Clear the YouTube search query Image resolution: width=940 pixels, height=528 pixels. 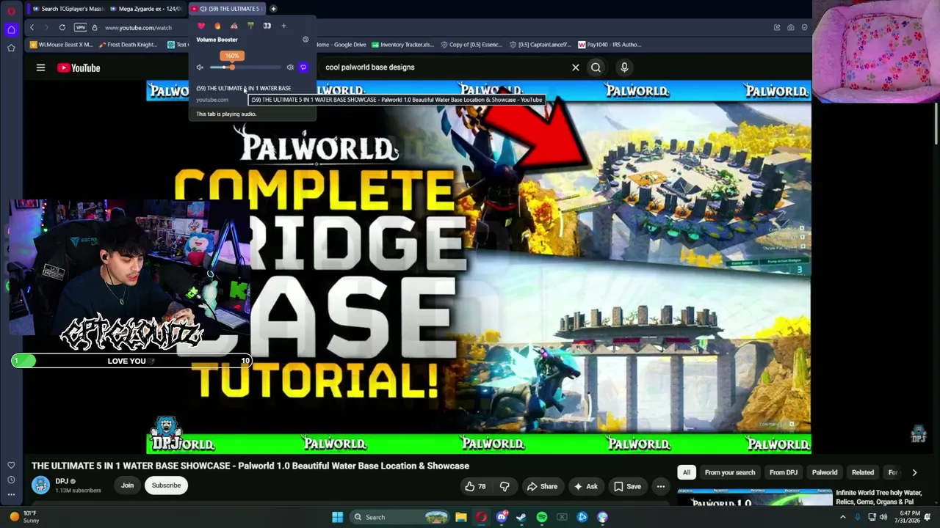[576, 67]
